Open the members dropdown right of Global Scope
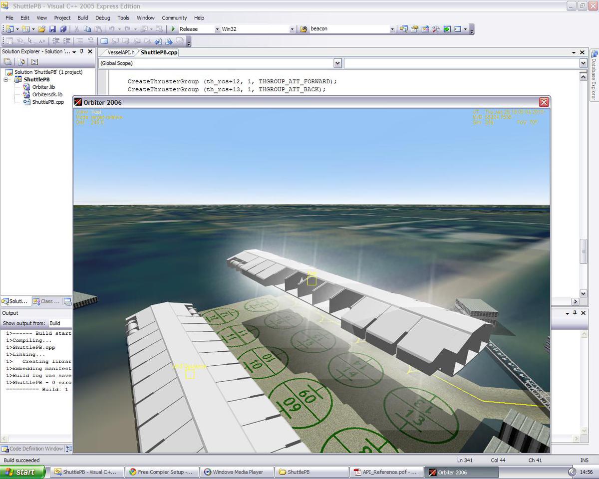 coord(583,63)
